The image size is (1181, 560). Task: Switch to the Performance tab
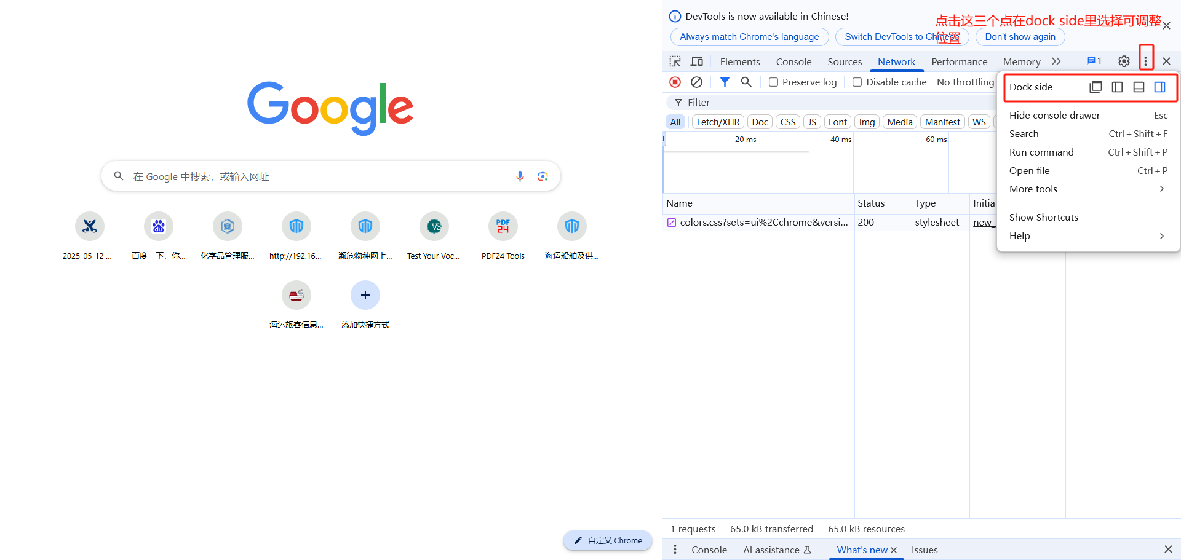[959, 61]
